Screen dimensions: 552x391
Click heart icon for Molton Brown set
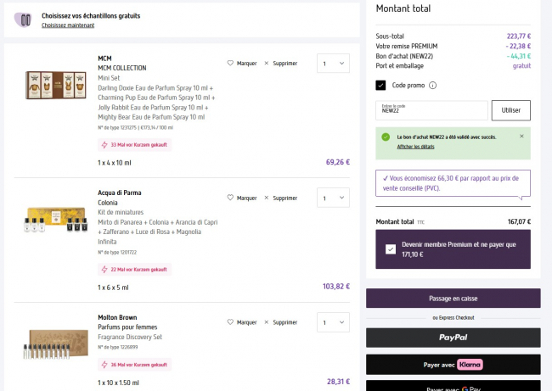[230, 322]
